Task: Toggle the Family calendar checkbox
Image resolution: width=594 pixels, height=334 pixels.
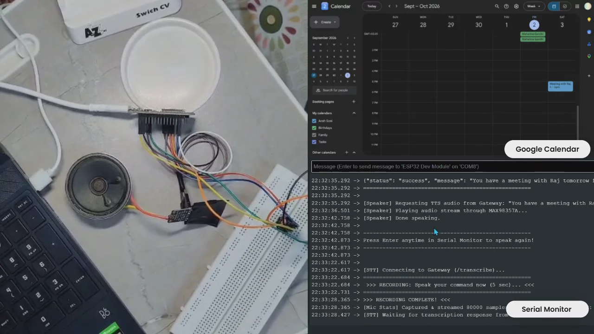Action: point(314,135)
